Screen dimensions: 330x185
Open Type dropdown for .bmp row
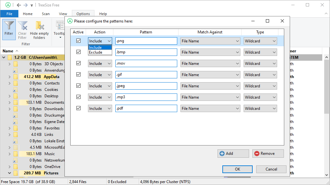click(x=260, y=52)
